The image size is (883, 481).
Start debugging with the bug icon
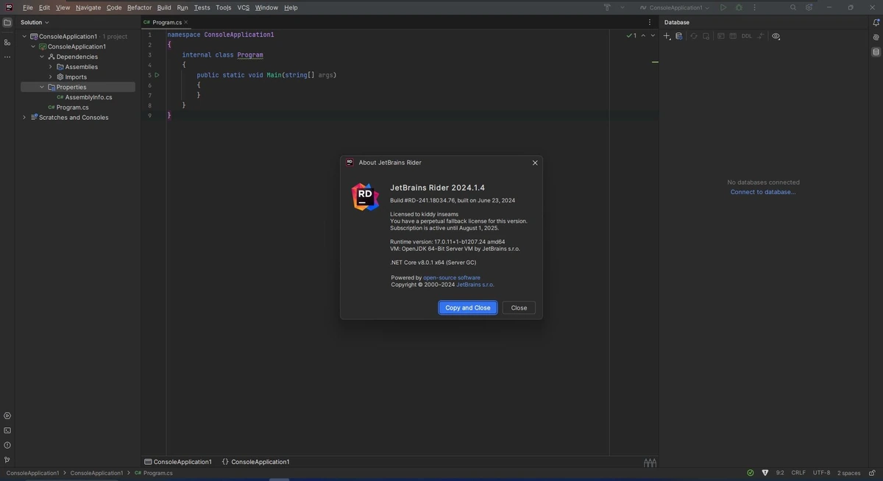click(x=739, y=7)
